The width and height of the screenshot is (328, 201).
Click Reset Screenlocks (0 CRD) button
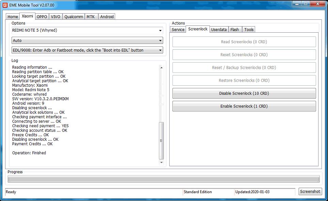244,55
